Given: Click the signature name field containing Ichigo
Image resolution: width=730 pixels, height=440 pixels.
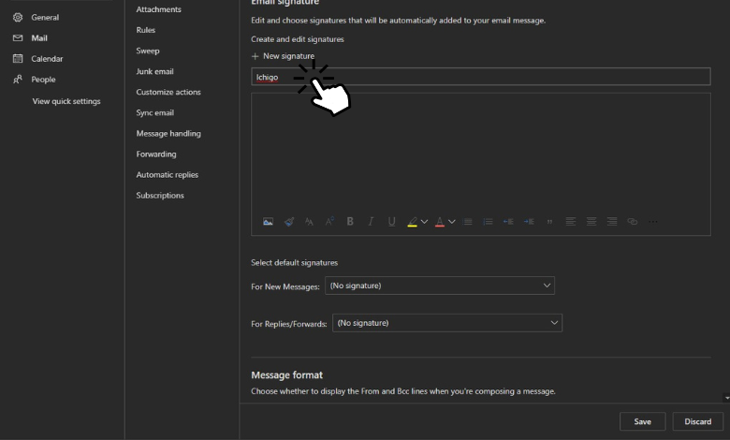Looking at the screenshot, I should pyautogui.click(x=481, y=77).
